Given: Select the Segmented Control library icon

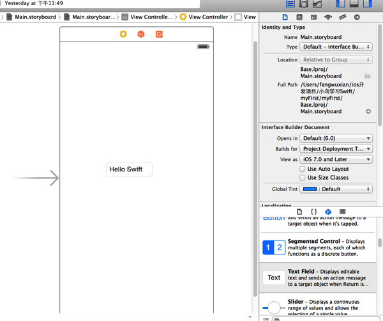Looking at the screenshot, I should click(274, 247).
